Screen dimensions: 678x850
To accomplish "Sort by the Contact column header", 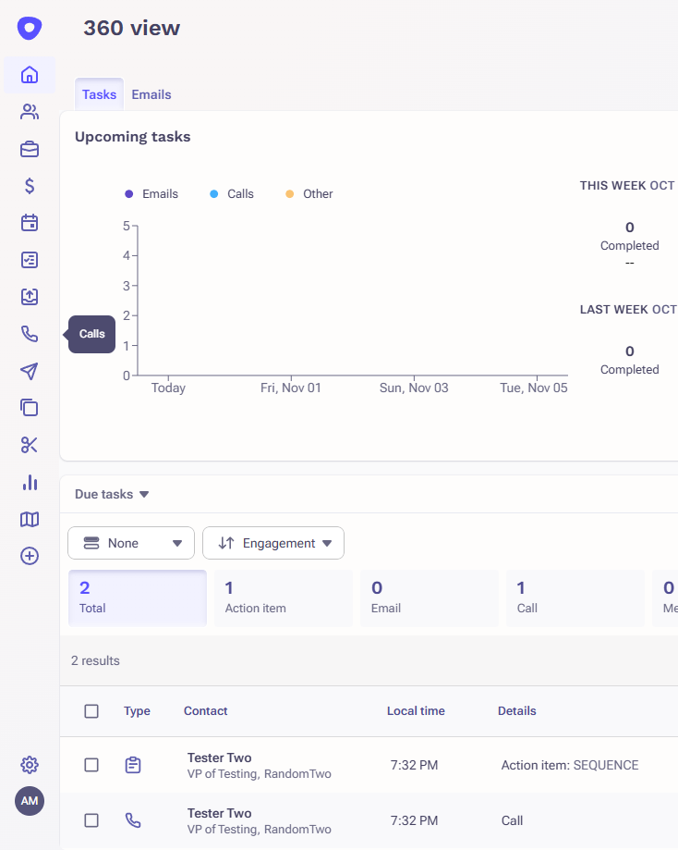I will point(205,710).
